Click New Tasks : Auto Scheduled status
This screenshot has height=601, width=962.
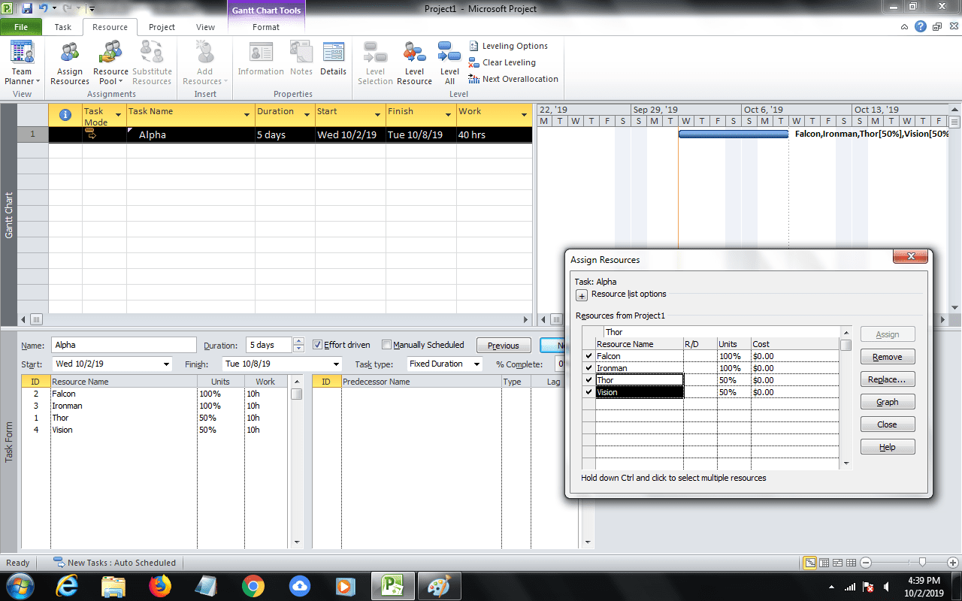[114, 563]
